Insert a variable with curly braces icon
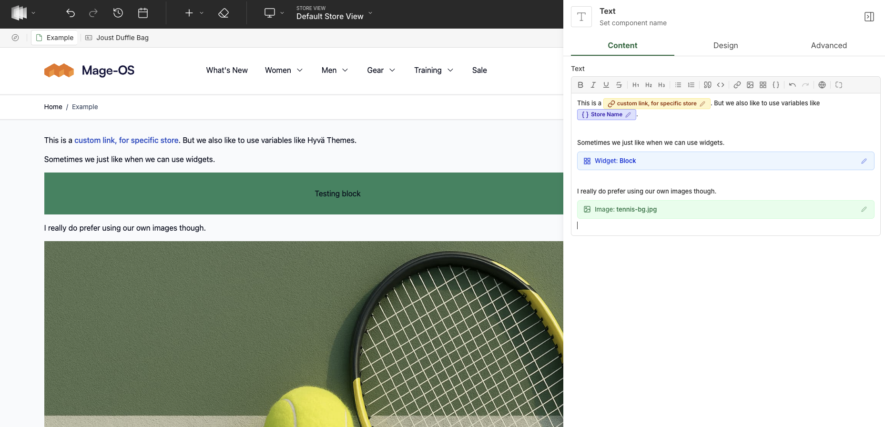This screenshot has height=427, width=885. pyautogui.click(x=776, y=85)
